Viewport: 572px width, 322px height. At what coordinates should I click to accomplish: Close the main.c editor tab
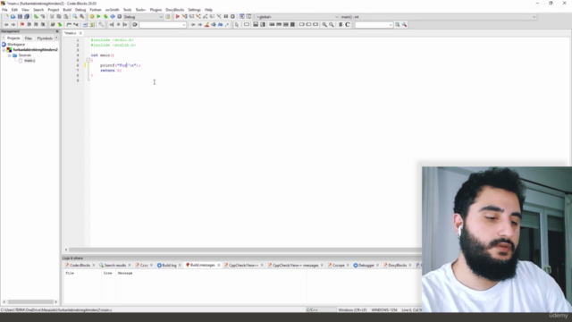(80, 33)
